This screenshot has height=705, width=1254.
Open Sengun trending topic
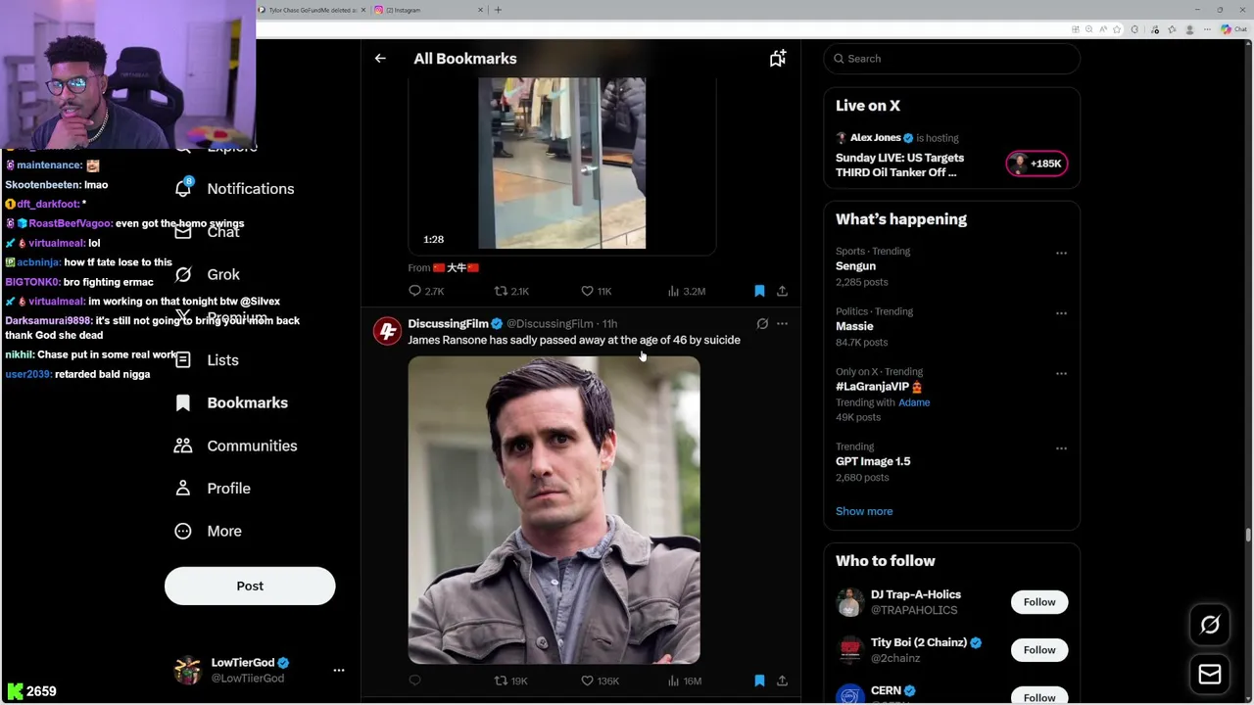click(x=855, y=266)
